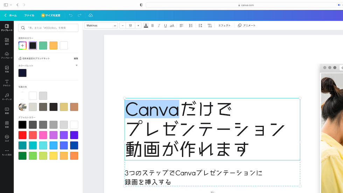Viewport: 343px width, 193px height.
Task: Click the subtitle text 3つのステップで
Action: click(x=150, y=173)
